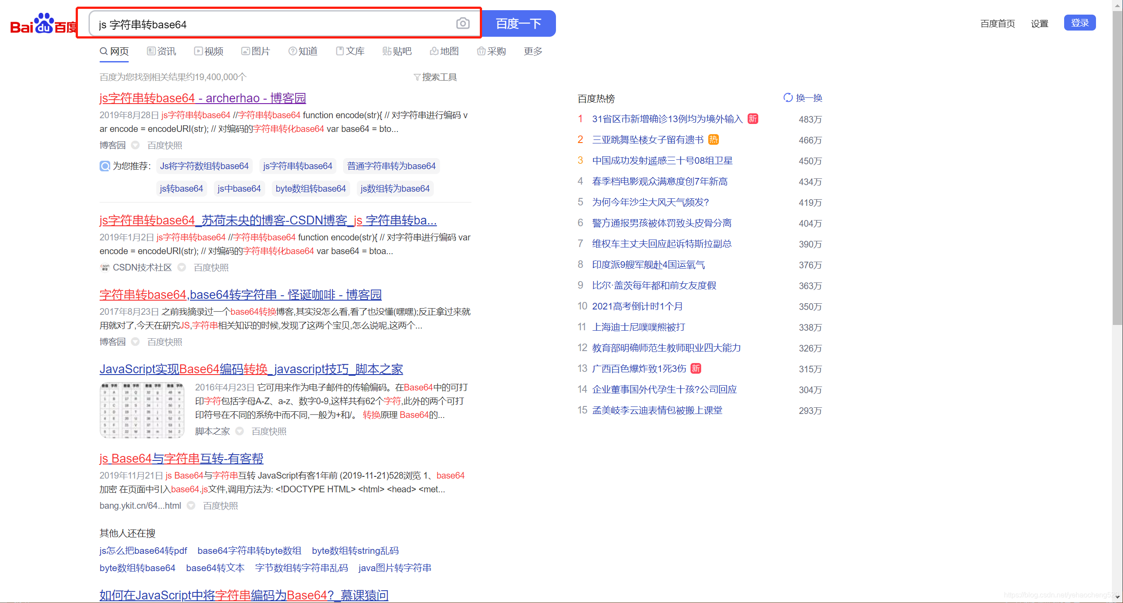Go to 百度首页
This screenshot has width=1123, height=603.
998,23
